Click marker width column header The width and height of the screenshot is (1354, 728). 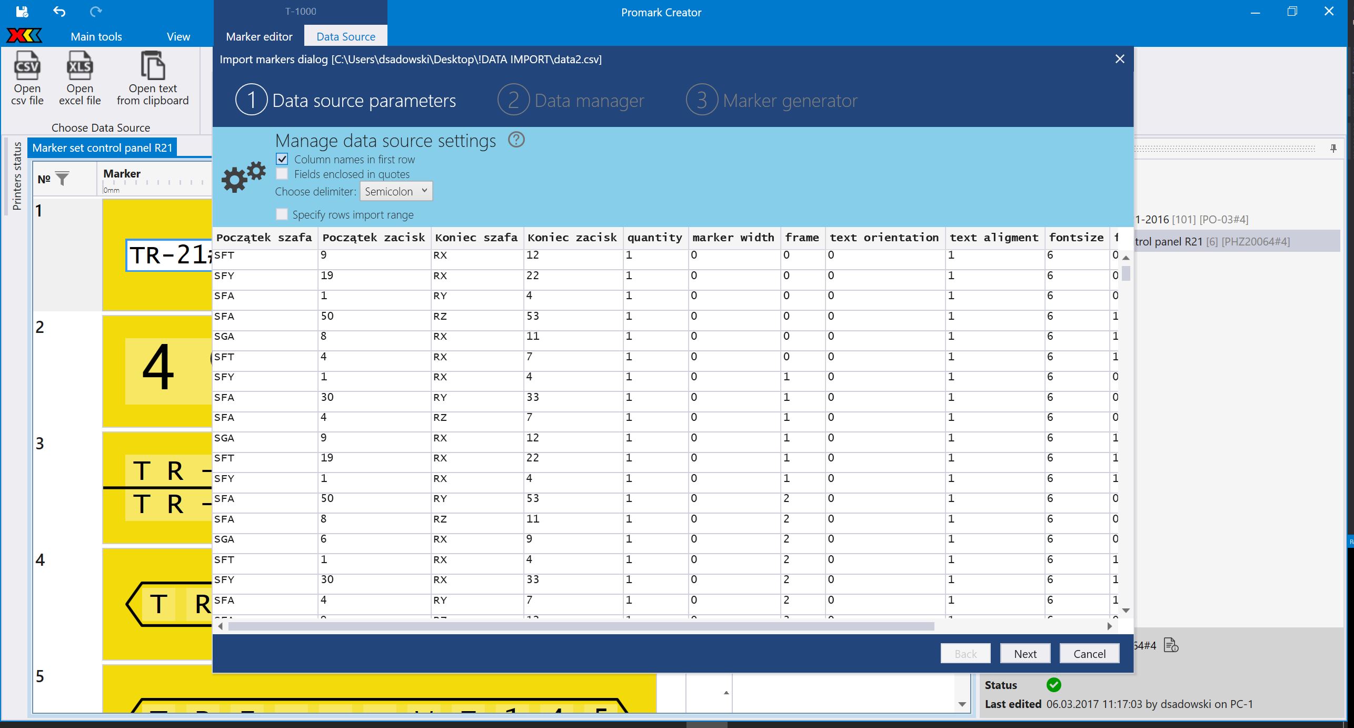(x=734, y=238)
